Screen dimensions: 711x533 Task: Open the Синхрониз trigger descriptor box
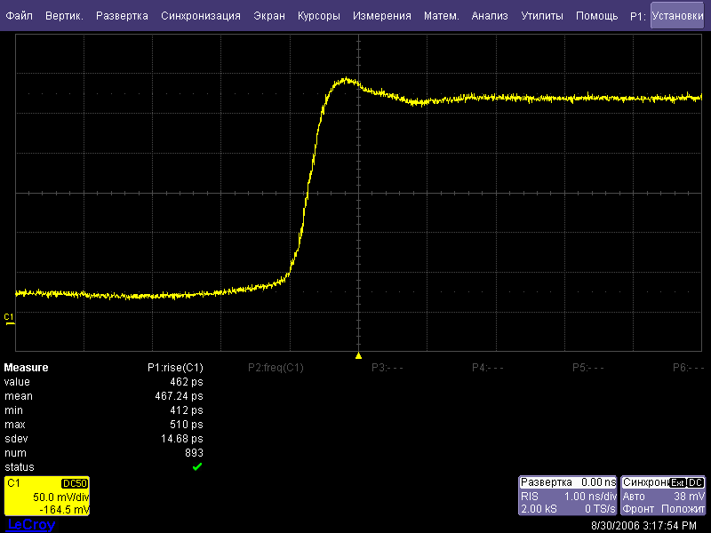click(663, 497)
